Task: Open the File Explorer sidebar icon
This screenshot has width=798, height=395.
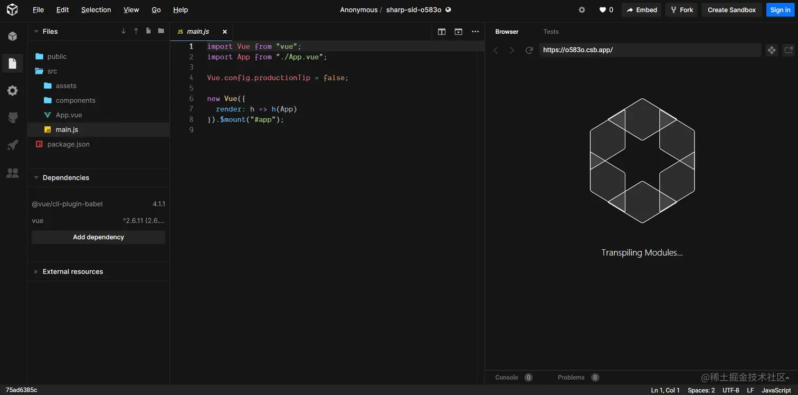Action: point(12,64)
